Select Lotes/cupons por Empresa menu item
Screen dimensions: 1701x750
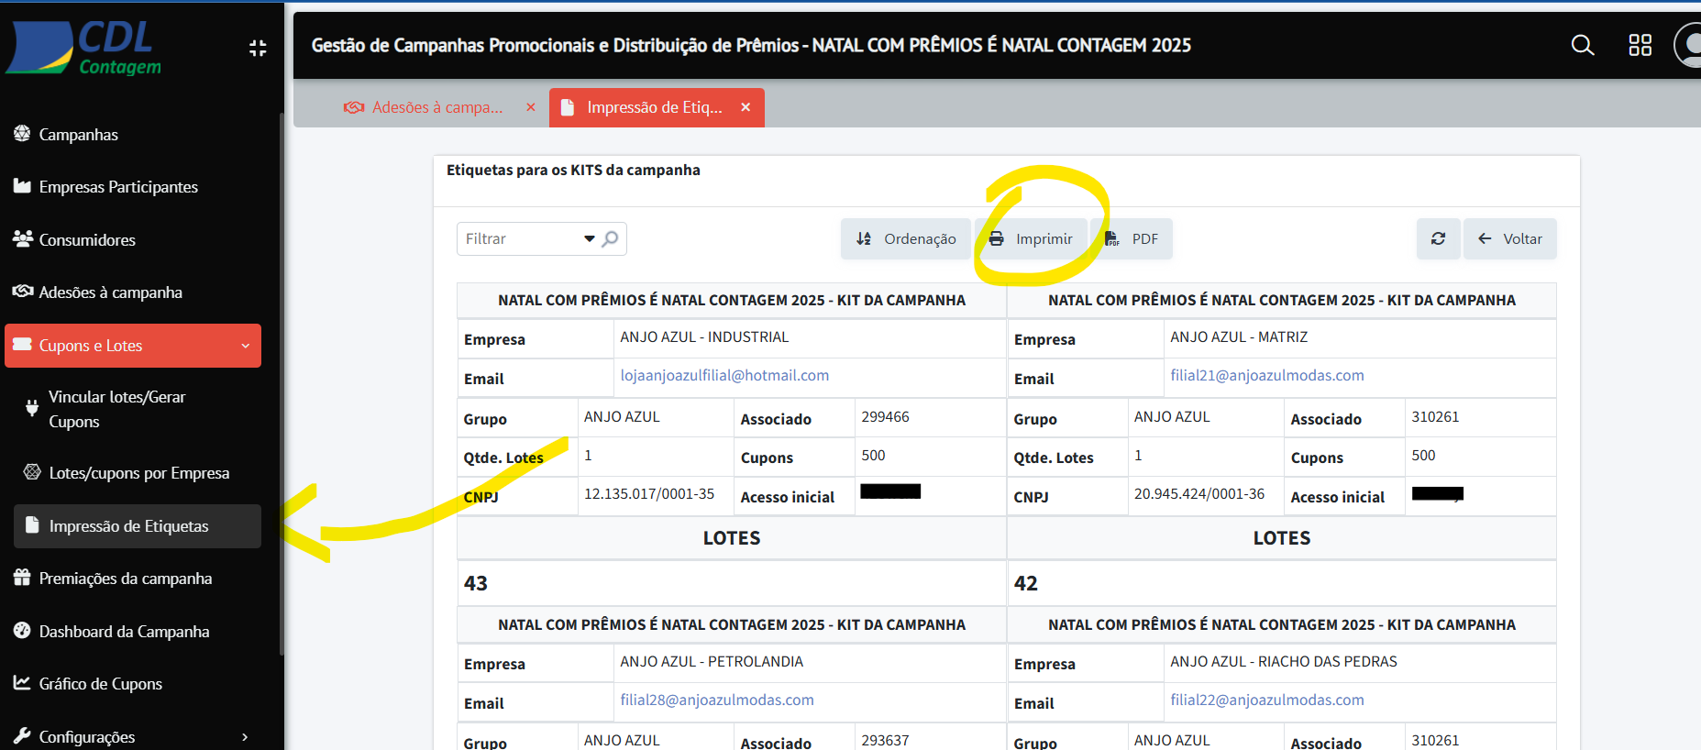coord(138,473)
